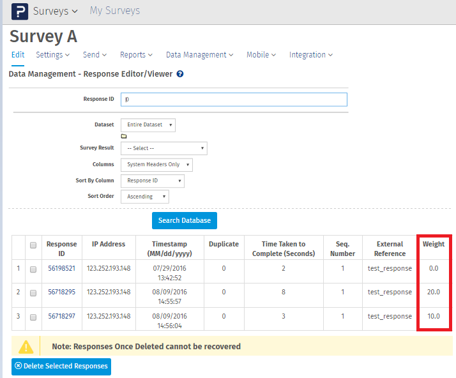Click the QuestionPro logo icon
456x378 pixels.
[20, 11]
